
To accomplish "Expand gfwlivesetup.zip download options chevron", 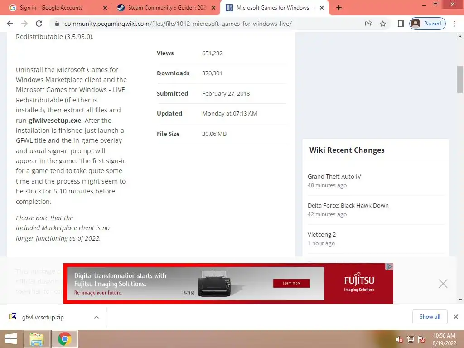I will pos(97,317).
